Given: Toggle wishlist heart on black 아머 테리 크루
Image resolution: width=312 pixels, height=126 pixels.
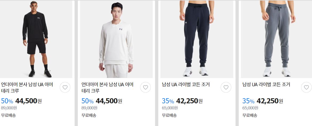Looking at the screenshot, I should click(65, 87).
